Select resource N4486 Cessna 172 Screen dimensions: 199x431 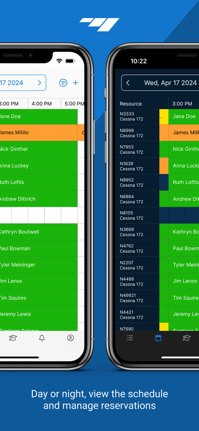pyautogui.click(x=137, y=281)
